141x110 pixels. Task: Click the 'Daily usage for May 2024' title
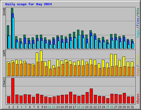pos(28,4)
